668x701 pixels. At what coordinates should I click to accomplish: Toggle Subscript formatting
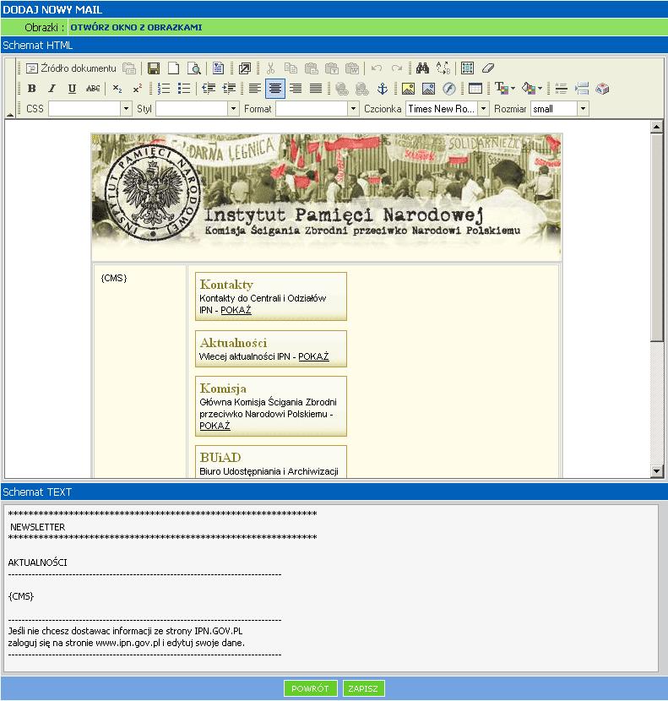tap(117, 89)
